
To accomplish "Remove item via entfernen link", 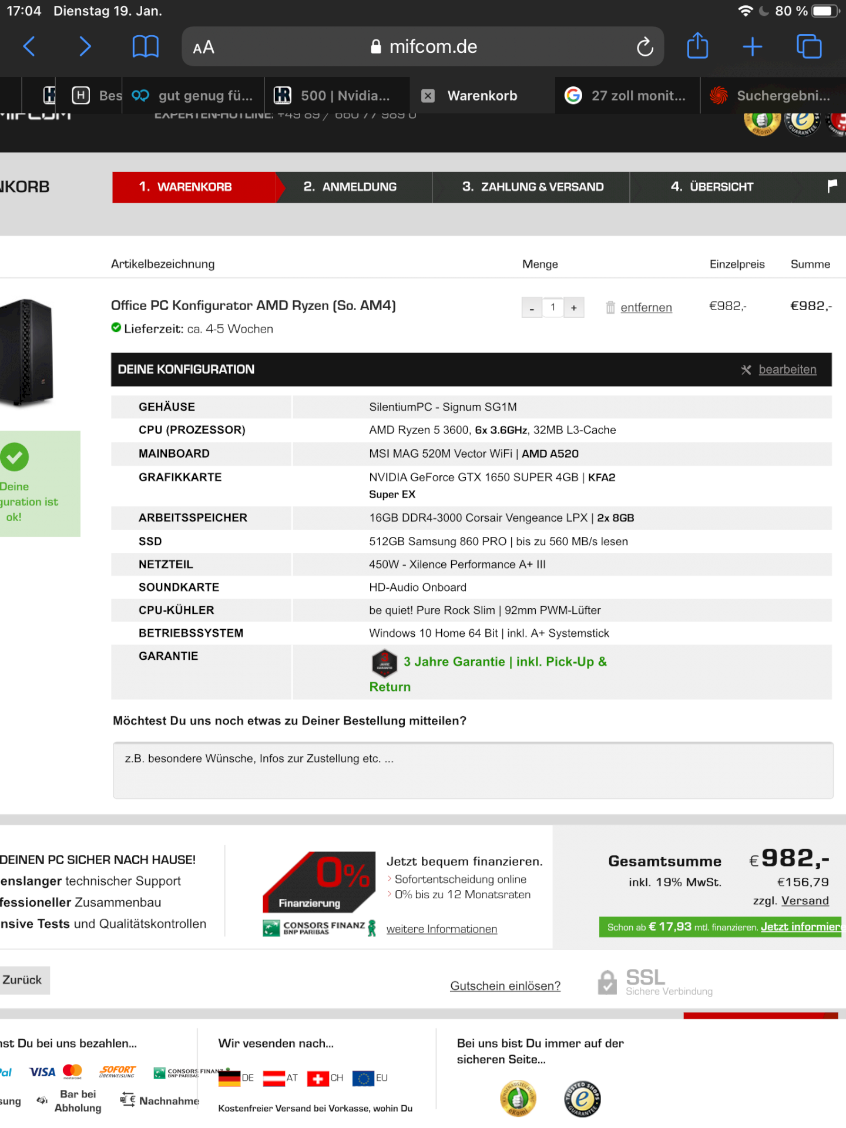I will [646, 307].
